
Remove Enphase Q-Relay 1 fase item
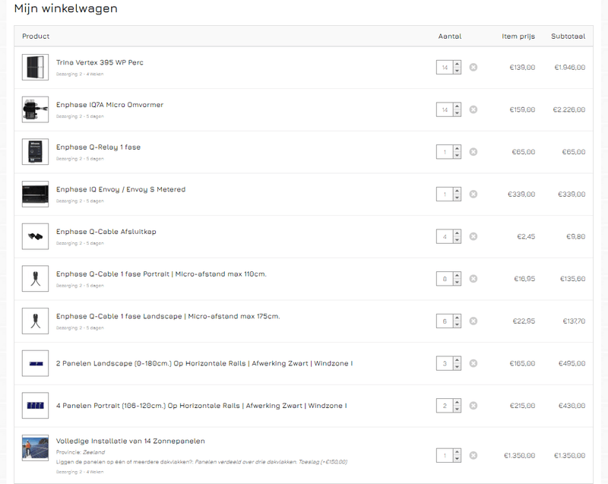(x=473, y=152)
